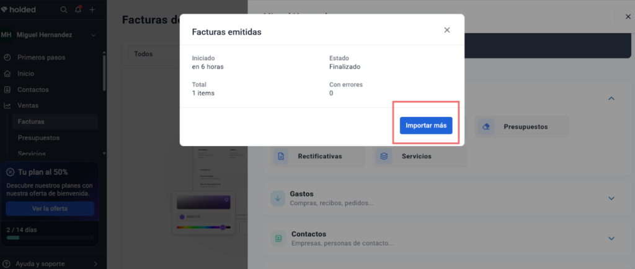The height and width of the screenshot is (269, 635).
Task: Click the Holded logo
Action: 18,9
